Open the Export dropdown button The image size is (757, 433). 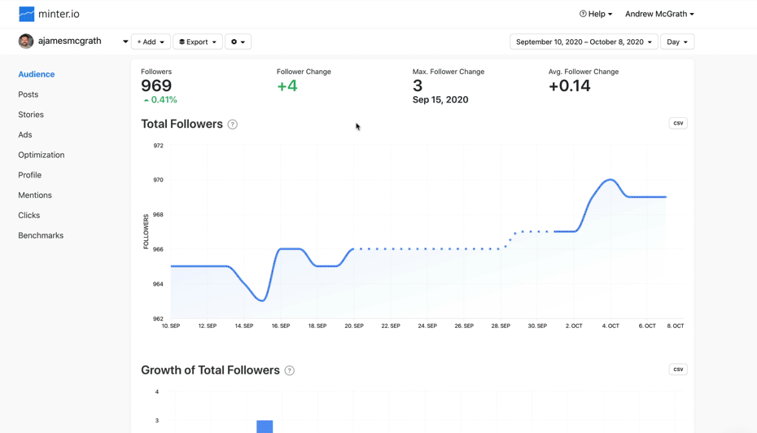click(x=198, y=42)
